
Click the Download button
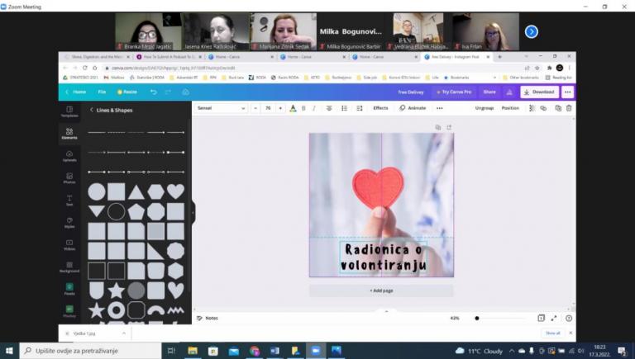[x=539, y=92]
